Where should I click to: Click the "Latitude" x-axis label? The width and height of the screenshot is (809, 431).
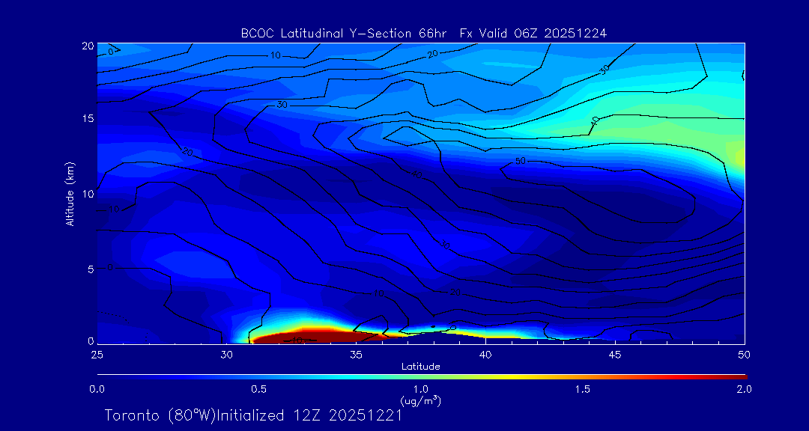(x=420, y=367)
